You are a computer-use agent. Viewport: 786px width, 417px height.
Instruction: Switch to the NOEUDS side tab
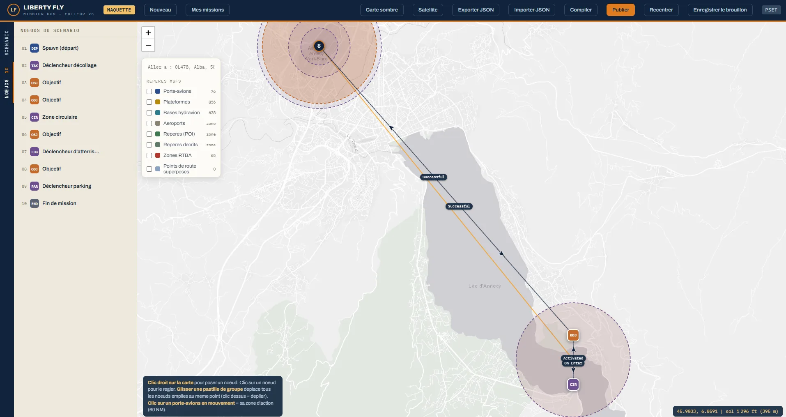tap(7, 83)
